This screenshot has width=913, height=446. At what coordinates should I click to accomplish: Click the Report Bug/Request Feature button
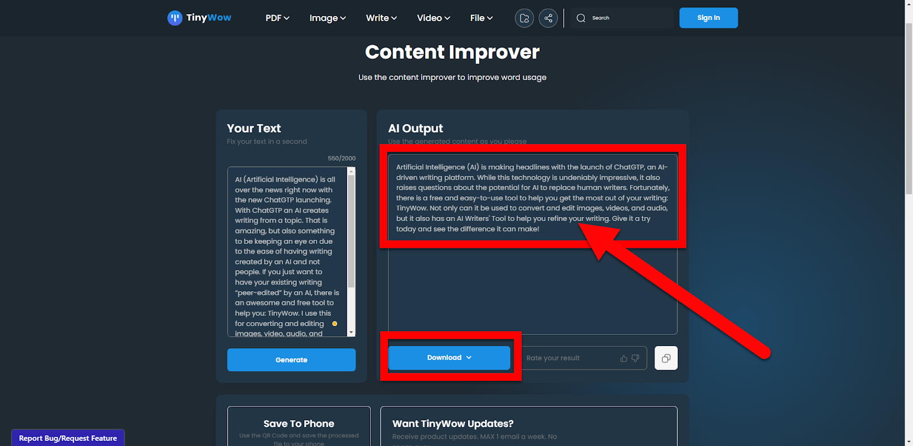(68, 438)
